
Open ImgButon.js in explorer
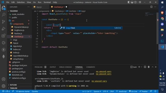click(19, 30)
